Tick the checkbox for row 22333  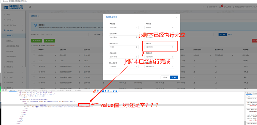(x=34, y=61)
